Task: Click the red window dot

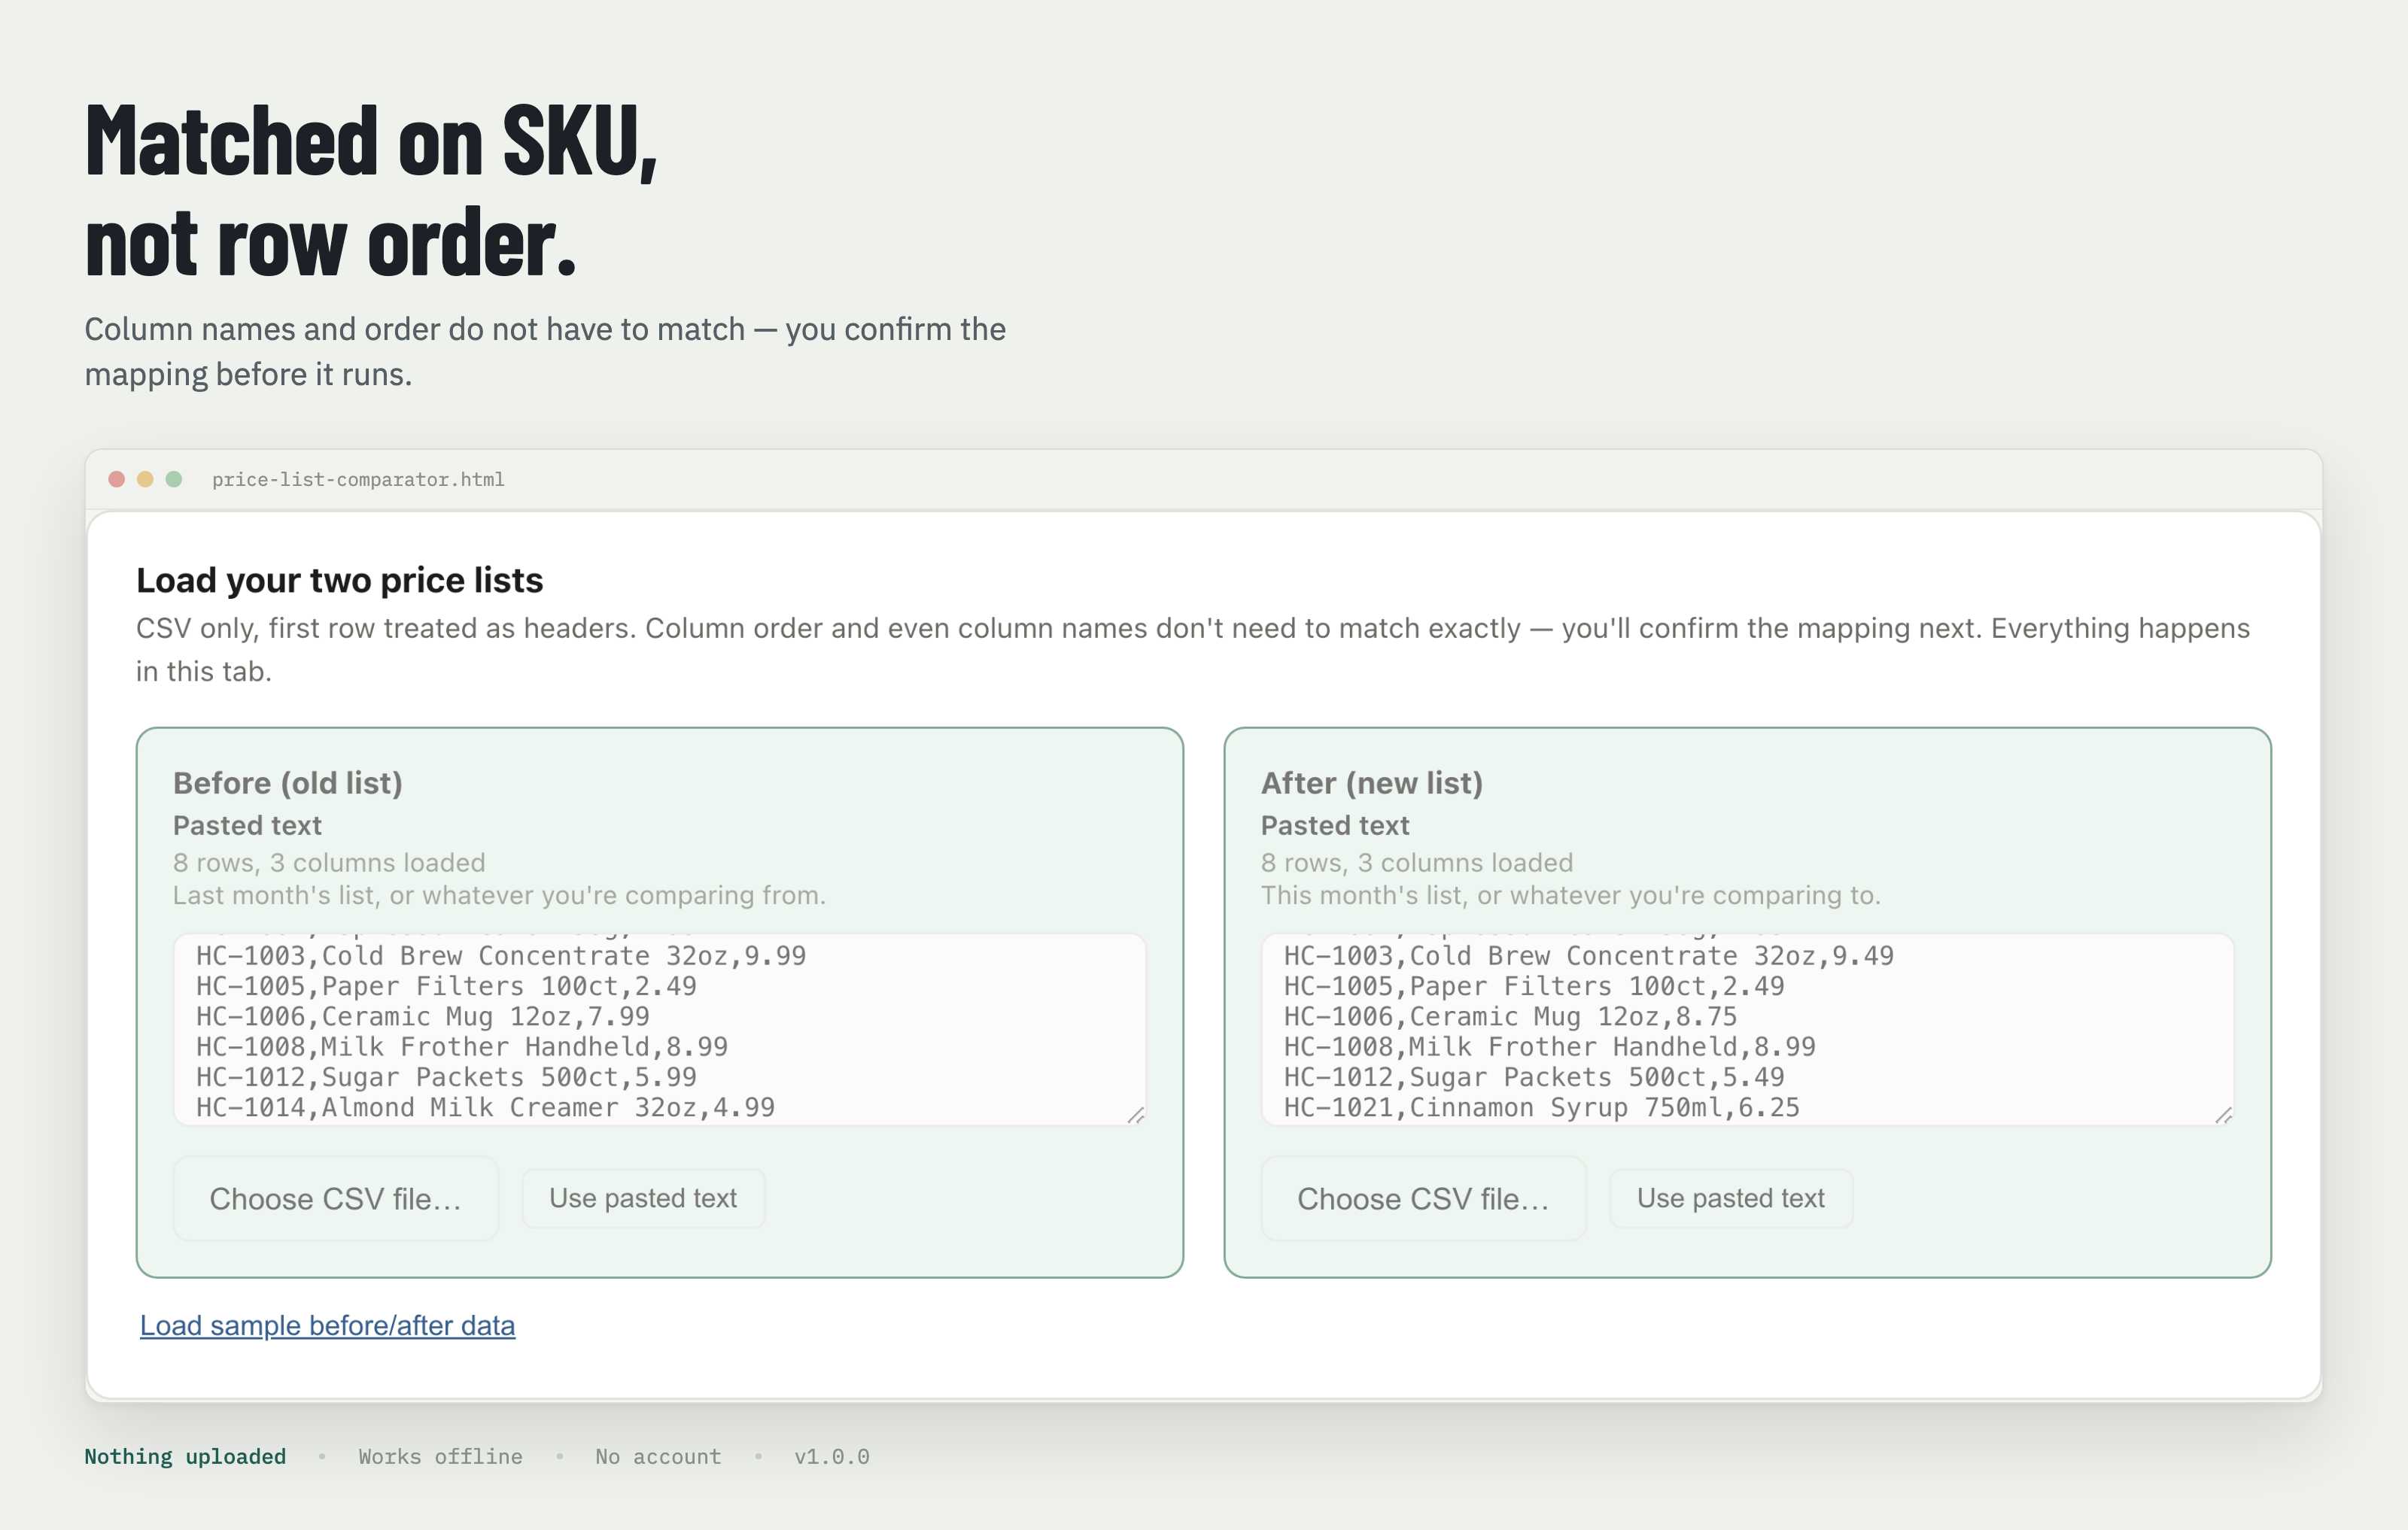Action: click(x=116, y=478)
